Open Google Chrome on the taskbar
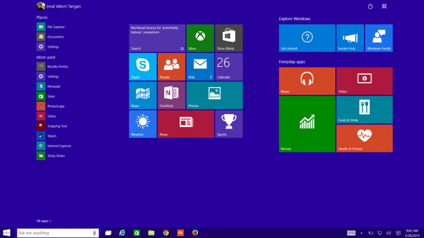Screen dimensions: 424x238 pos(165,233)
